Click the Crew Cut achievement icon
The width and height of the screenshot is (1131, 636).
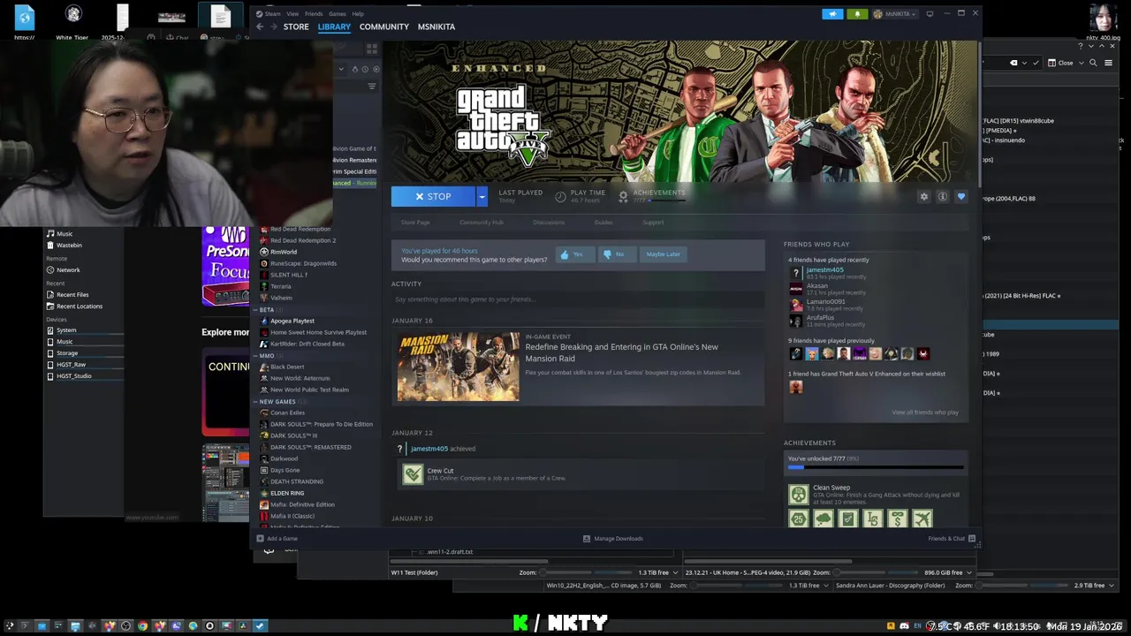coord(413,474)
